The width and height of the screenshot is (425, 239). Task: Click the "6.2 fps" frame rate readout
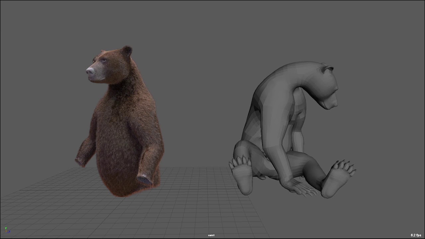(x=416, y=235)
